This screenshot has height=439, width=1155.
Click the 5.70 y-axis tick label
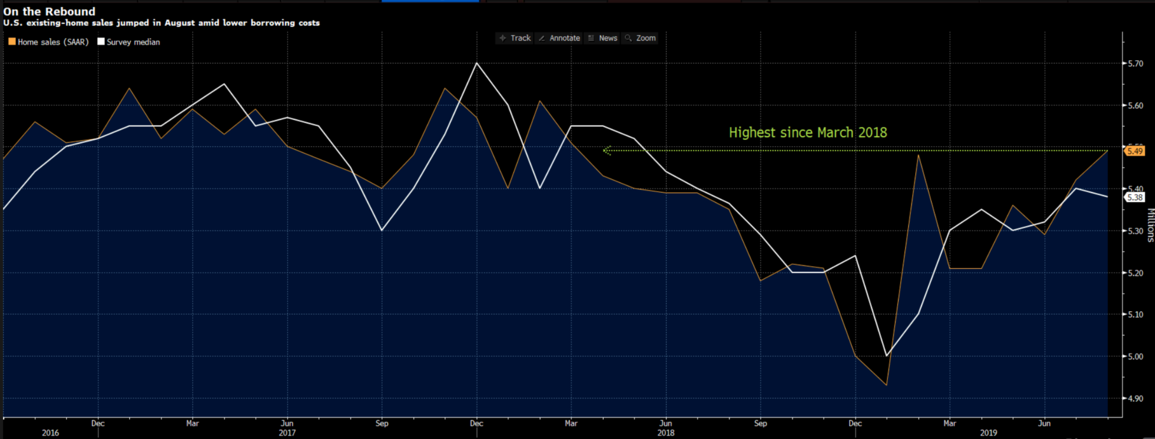coord(1135,64)
